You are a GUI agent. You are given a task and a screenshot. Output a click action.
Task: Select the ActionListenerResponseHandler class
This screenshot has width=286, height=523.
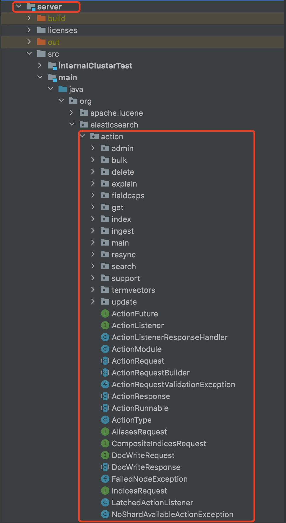pos(169,337)
